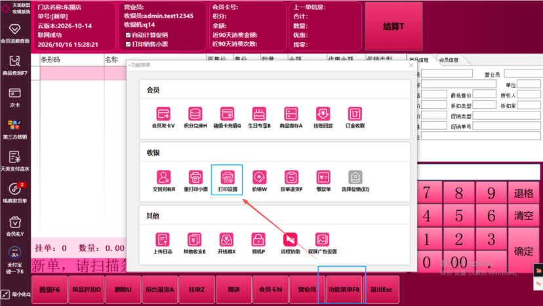Click the 挂单Z hold order button
Viewport: 543px width, 306px height.
[197, 290]
